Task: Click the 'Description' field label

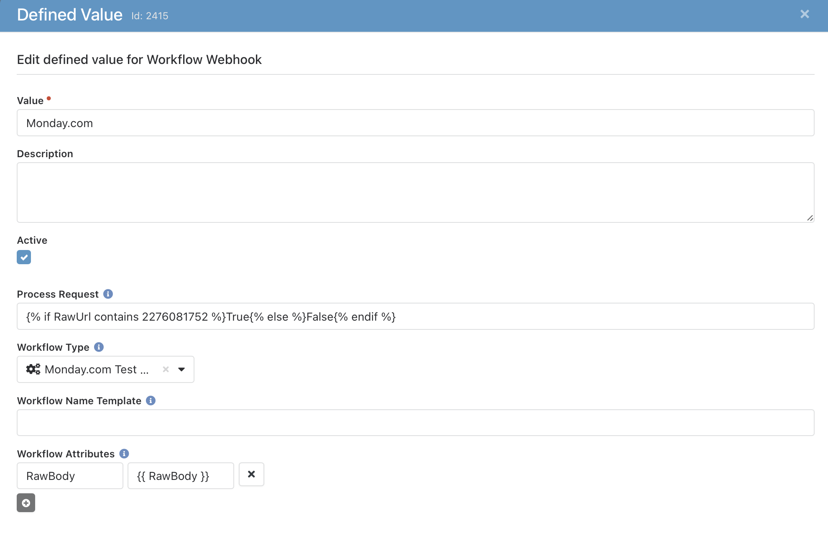Action: pos(45,154)
